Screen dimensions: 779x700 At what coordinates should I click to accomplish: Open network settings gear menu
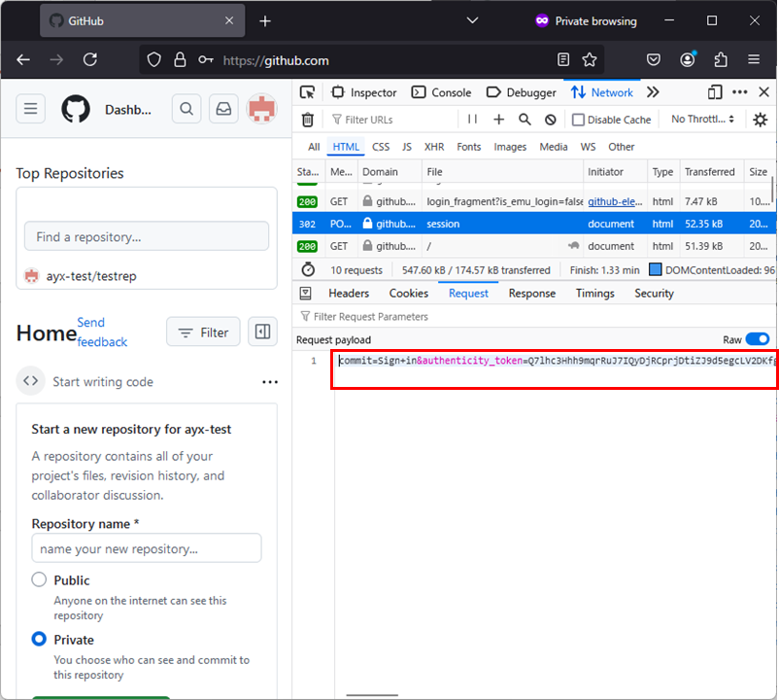[x=761, y=120]
